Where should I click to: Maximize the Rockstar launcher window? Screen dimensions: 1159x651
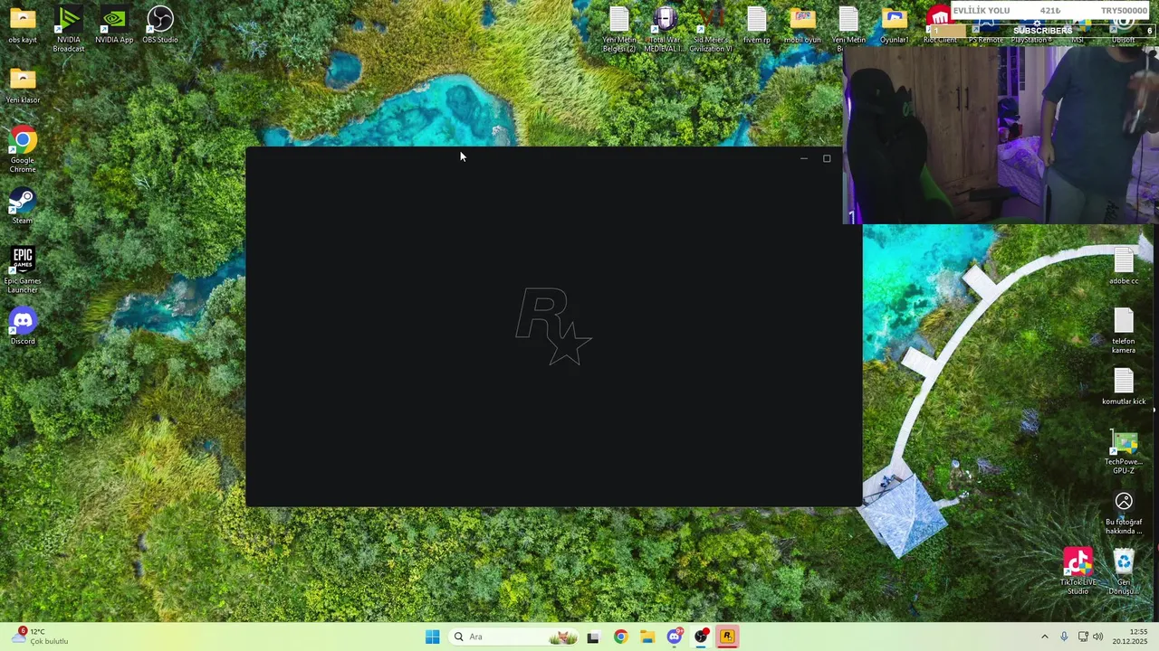click(827, 158)
